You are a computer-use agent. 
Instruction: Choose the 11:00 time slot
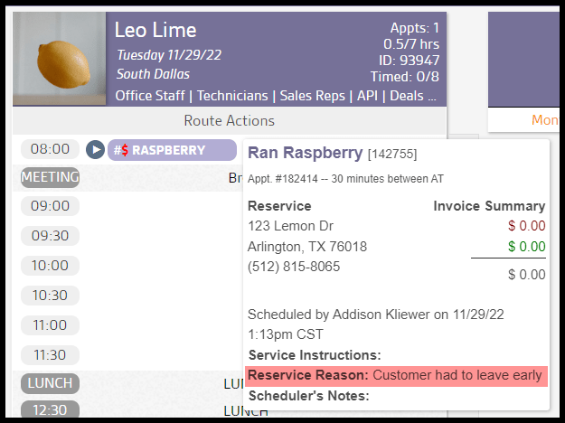click(x=50, y=324)
